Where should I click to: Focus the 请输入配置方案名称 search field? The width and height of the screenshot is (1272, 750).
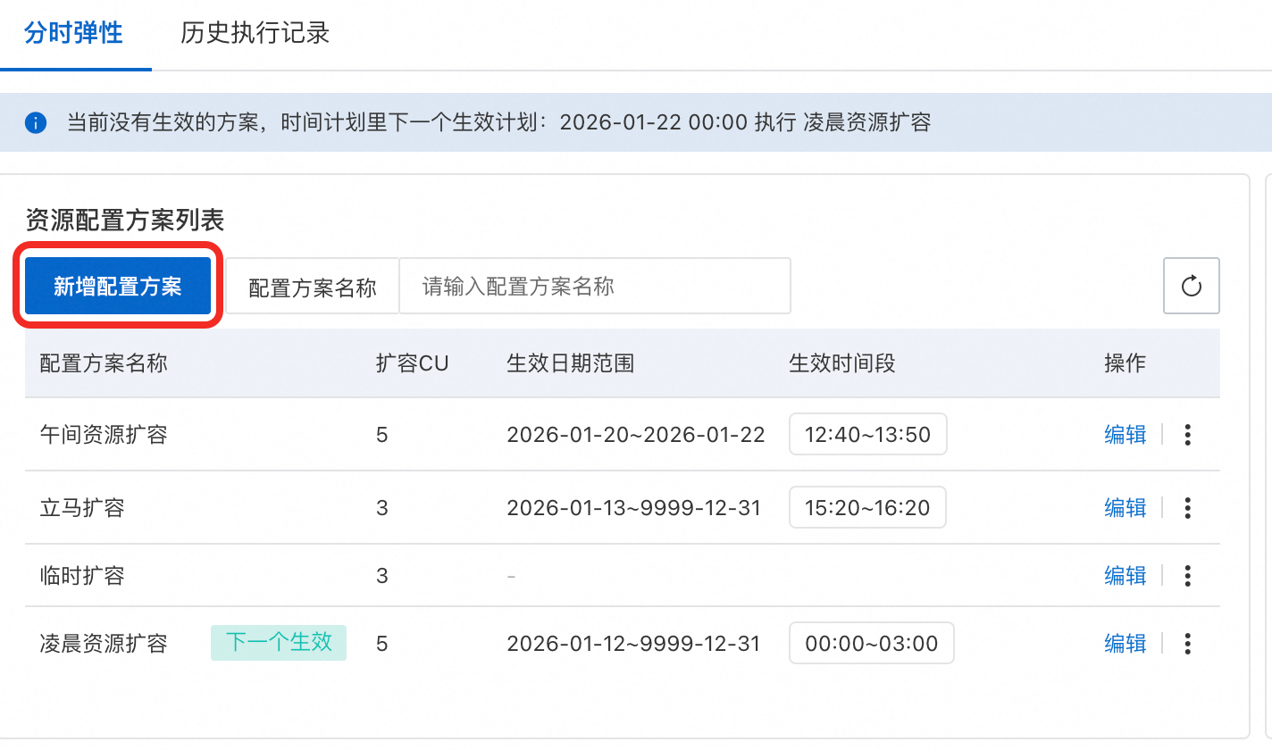pos(594,287)
